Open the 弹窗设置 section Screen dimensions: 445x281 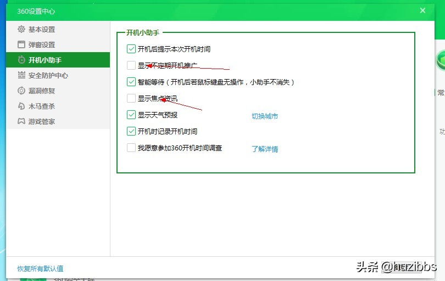pyautogui.click(x=58, y=44)
